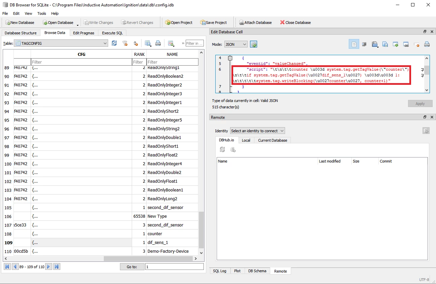Print the table data
Viewport: 436px width, 284px height.
click(158, 43)
